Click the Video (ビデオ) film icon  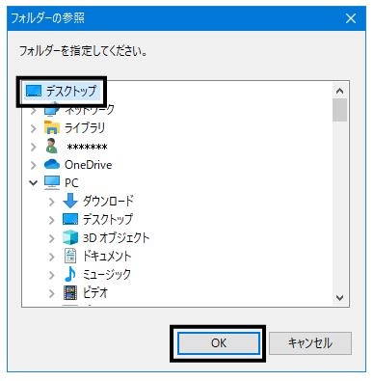70,292
